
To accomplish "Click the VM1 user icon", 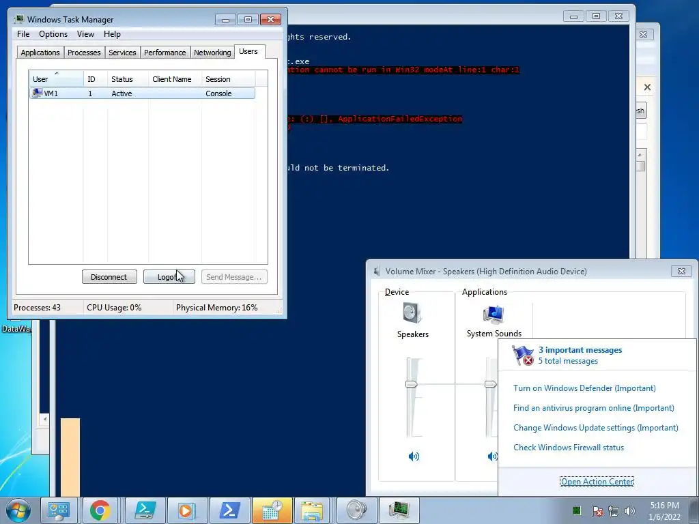I will click(37, 93).
